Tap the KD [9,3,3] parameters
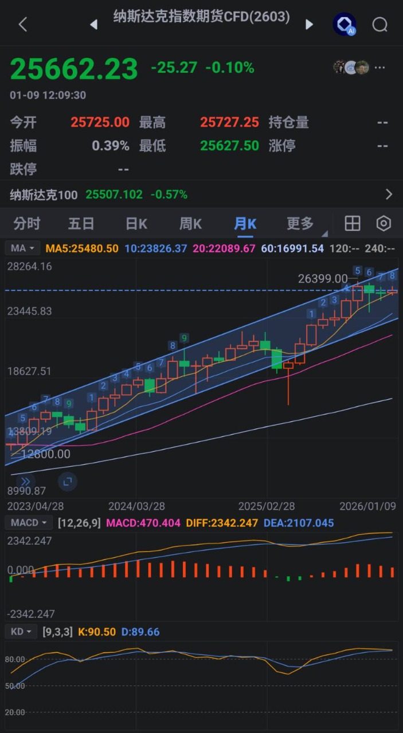Viewport: 403px width, 733px height. [58, 632]
